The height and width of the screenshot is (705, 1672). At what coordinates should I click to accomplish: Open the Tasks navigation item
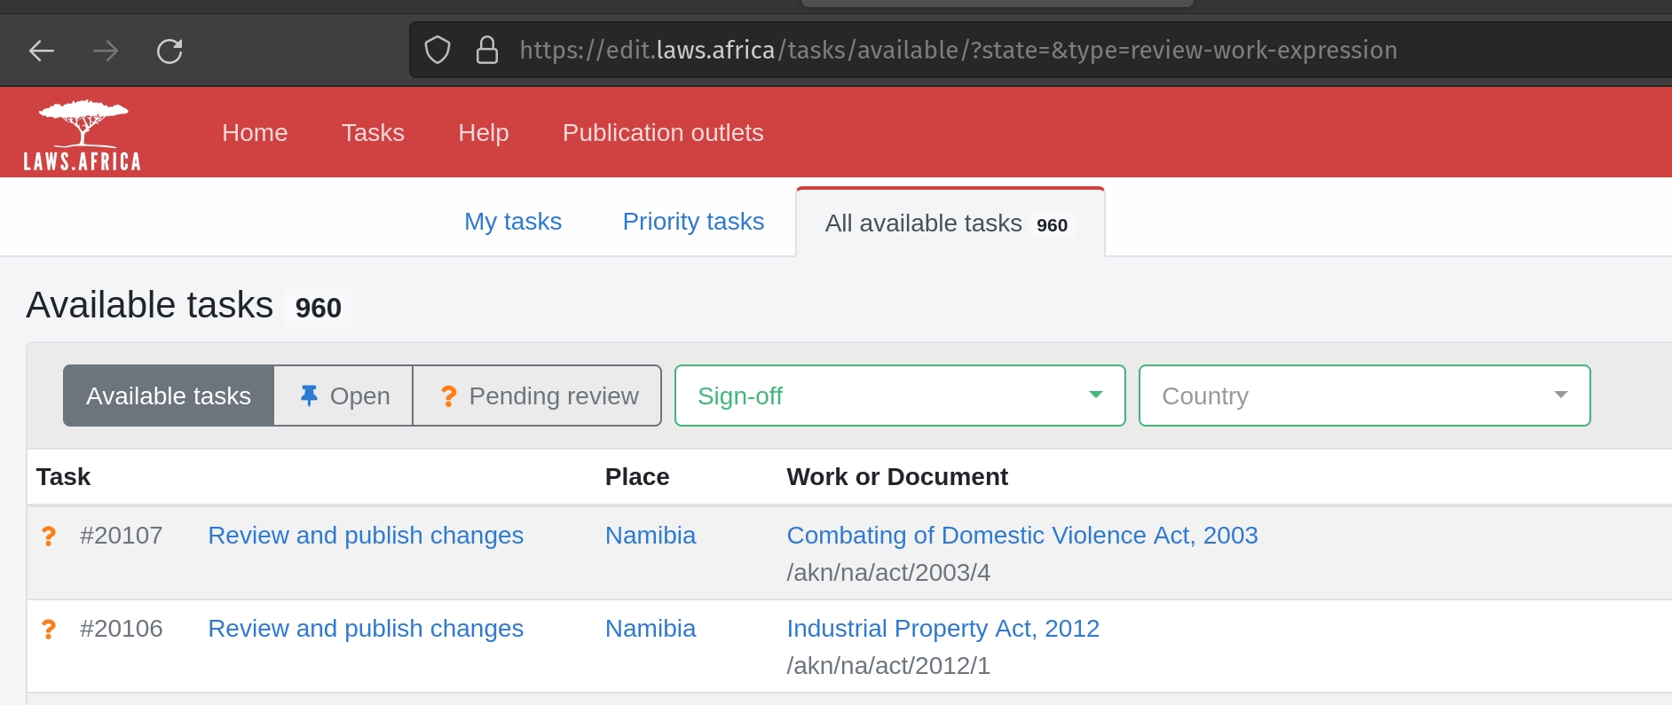pos(373,133)
